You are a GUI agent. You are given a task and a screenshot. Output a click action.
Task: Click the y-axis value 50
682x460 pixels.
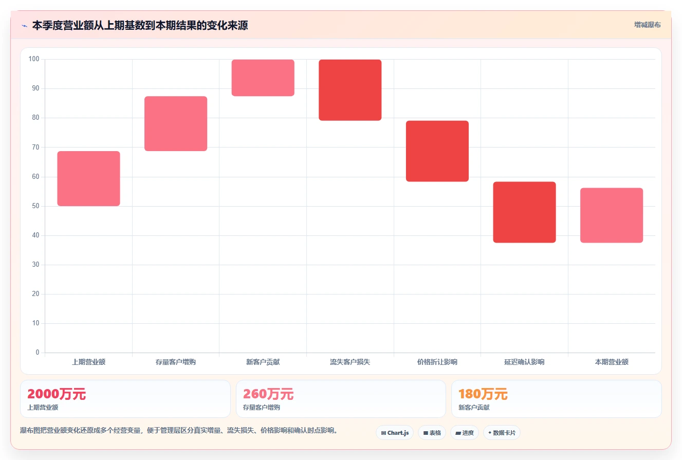click(35, 206)
